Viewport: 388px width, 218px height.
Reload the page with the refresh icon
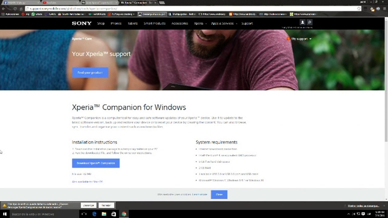[16, 9]
